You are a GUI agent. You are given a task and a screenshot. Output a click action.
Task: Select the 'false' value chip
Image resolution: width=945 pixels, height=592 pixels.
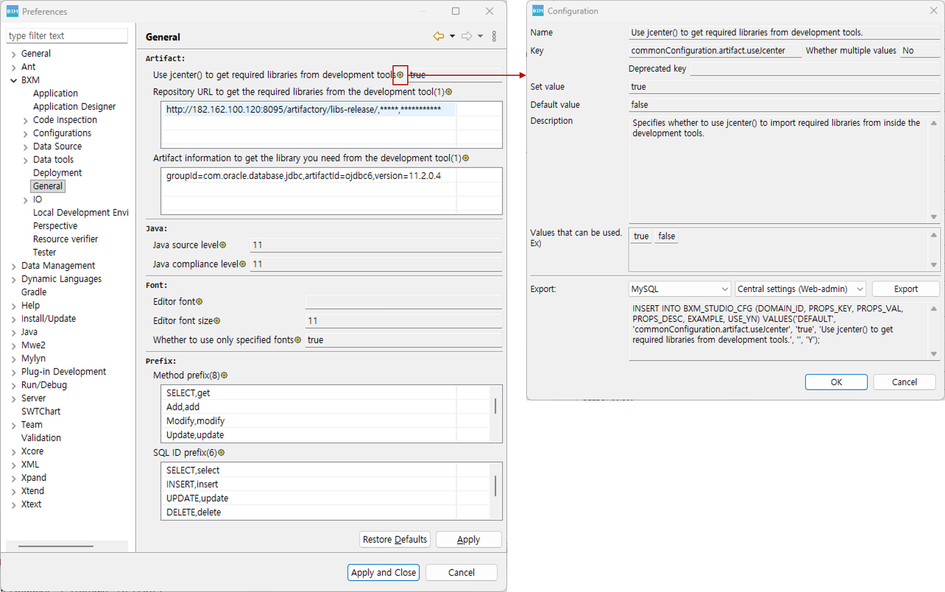point(666,236)
